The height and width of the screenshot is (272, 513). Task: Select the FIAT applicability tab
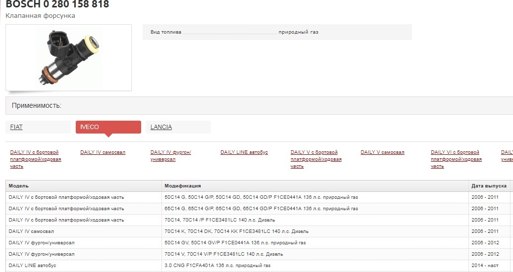38,127
